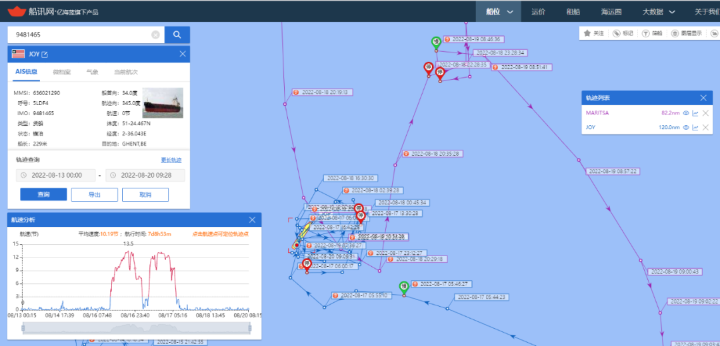Toggle visibility of the MARITSA track
Screen dimensions: 720x346
685,113
